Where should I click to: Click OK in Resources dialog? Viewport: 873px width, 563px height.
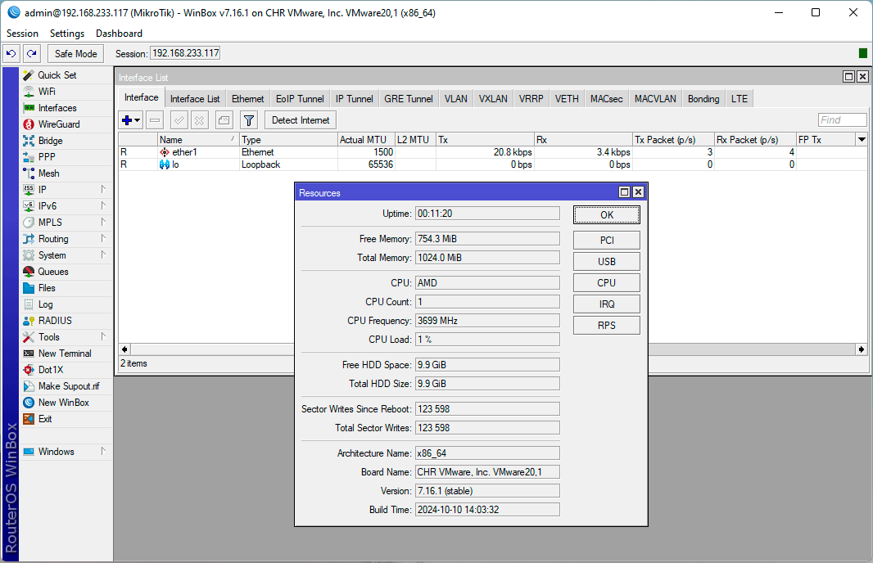(x=606, y=215)
